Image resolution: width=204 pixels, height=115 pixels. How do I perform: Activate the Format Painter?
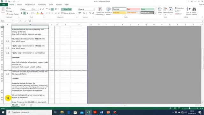click(12, 14)
